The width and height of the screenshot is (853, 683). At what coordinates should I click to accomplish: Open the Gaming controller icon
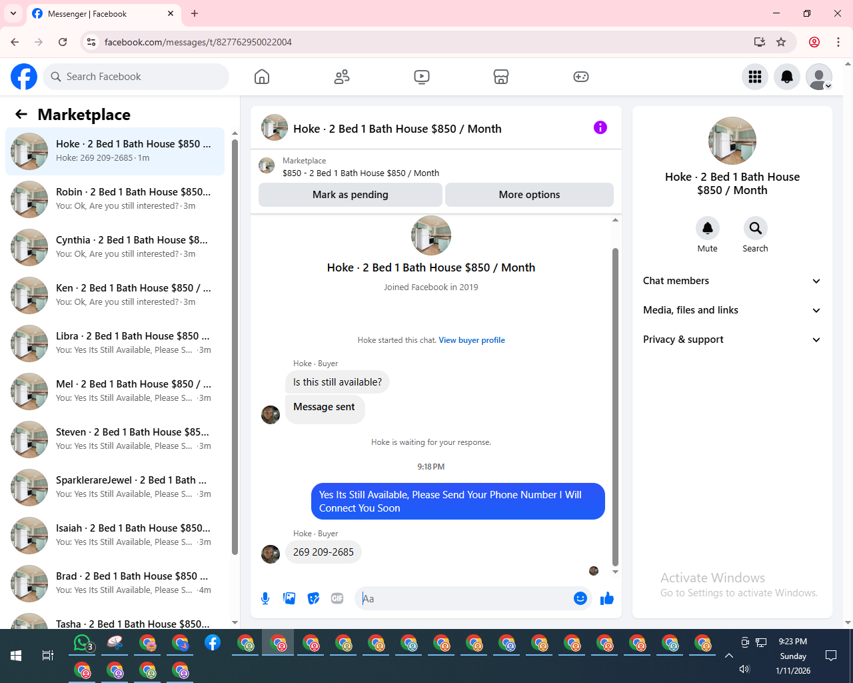tap(581, 77)
